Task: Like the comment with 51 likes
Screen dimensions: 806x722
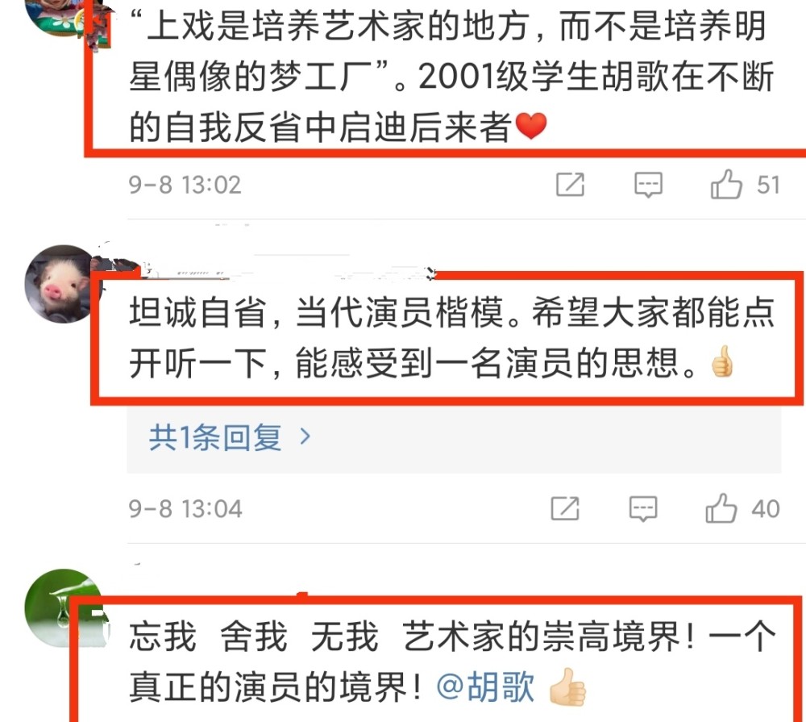Action: [x=726, y=184]
